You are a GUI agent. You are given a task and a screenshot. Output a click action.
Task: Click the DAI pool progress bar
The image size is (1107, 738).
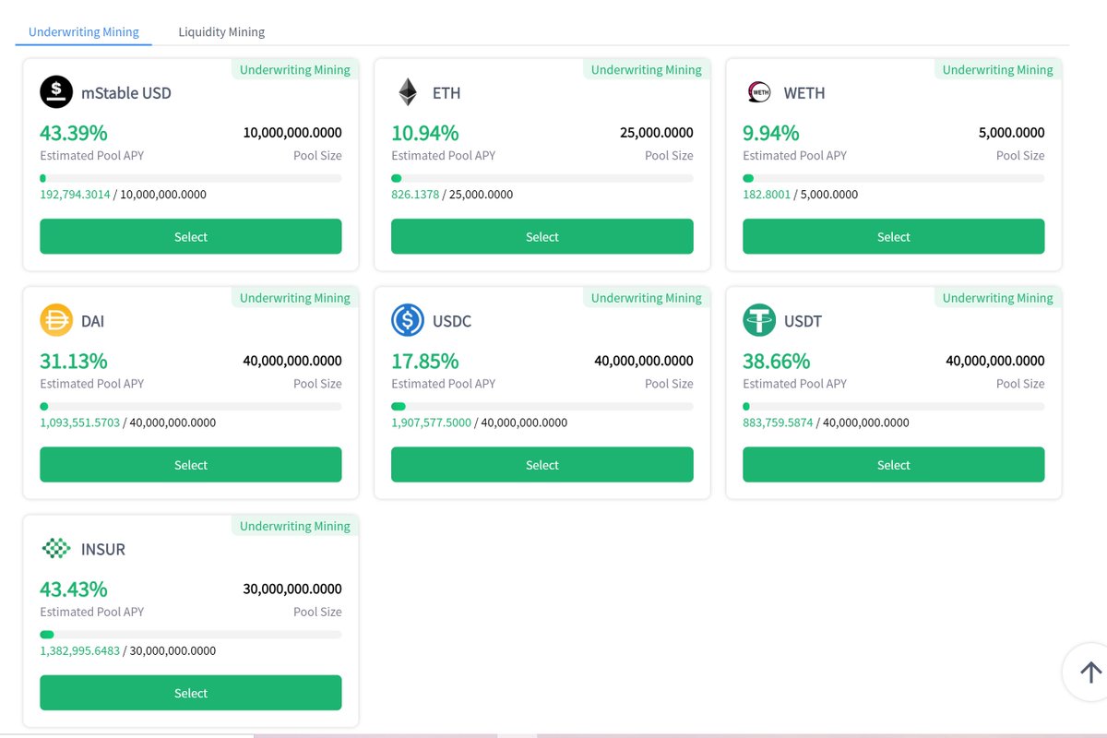click(x=191, y=406)
